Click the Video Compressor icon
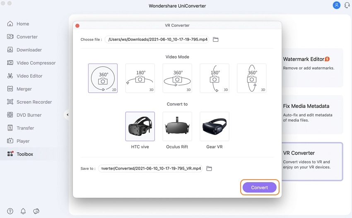352x218 pixels. [10, 63]
